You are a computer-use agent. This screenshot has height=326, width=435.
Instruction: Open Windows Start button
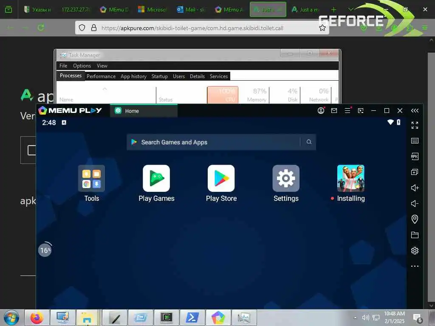coord(11,318)
